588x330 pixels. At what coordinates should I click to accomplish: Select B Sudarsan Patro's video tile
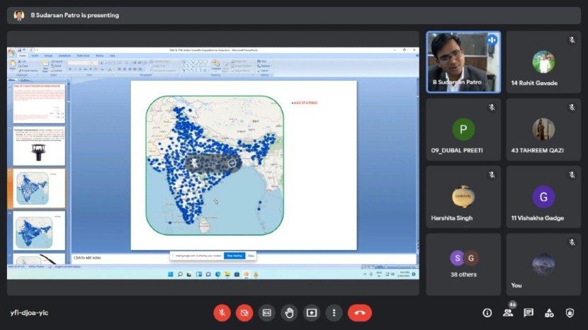click(463, 62)
